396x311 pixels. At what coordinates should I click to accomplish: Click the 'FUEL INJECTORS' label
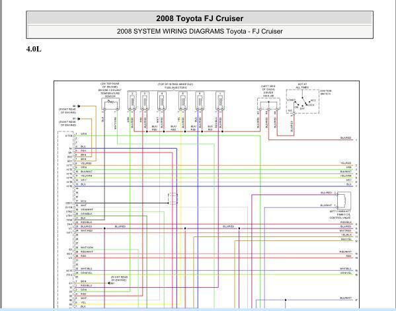pyautogui.click(x=176, y=88)
